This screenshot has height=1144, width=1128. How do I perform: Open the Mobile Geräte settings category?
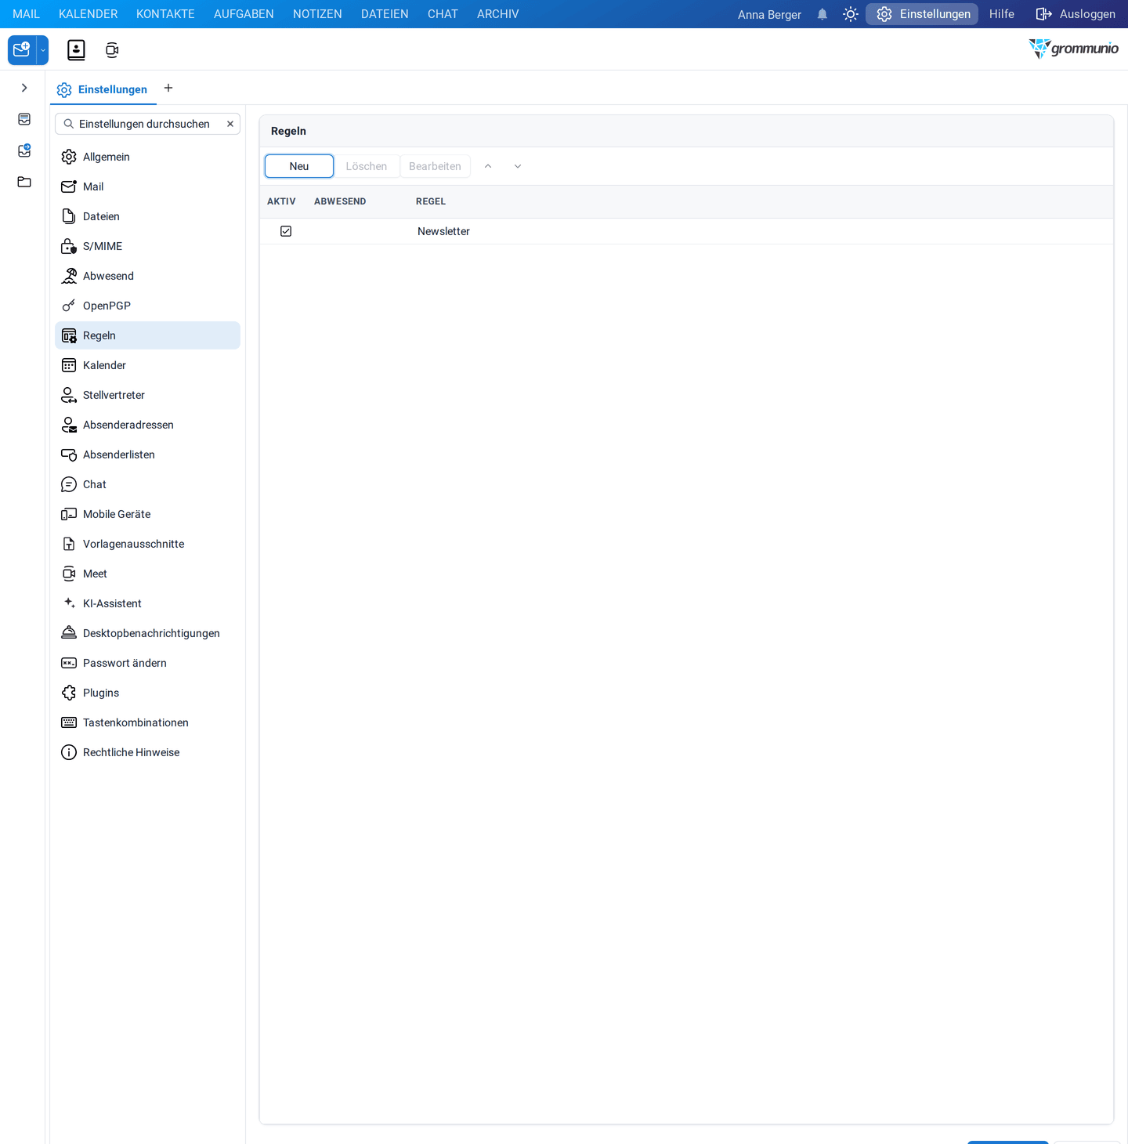pyautogui.click(x=147, y=514)
